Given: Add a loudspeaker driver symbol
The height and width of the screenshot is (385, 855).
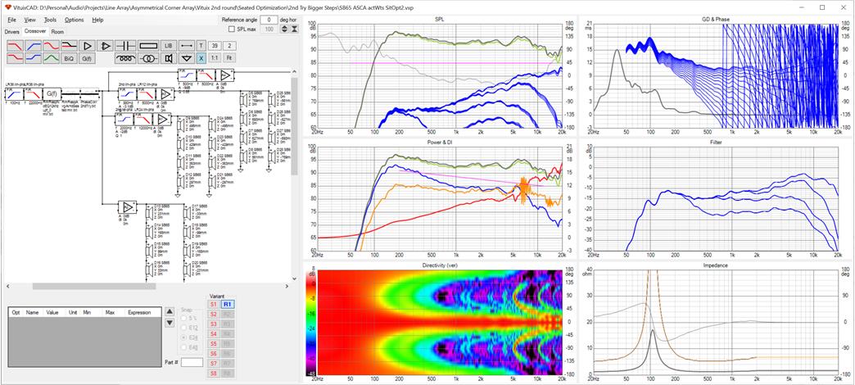Looking at the screenshot, I should coord(169,58).
